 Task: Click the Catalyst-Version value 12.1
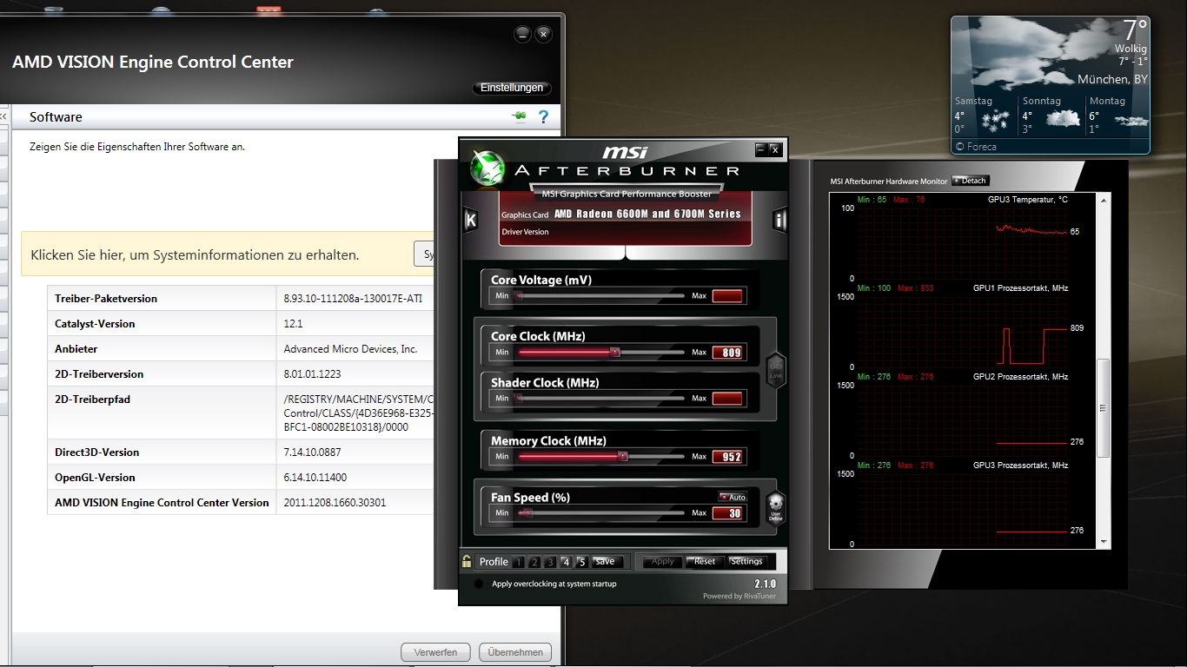pyautogui.click(x=293, y=323)
